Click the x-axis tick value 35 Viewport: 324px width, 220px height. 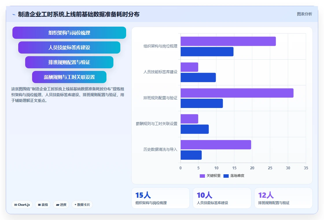[x=306, y=168]
